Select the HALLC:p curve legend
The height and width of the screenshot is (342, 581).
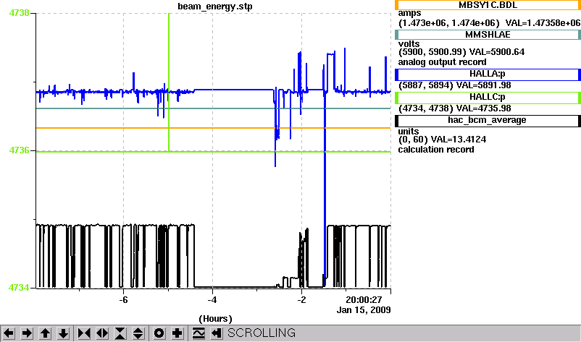488,97
